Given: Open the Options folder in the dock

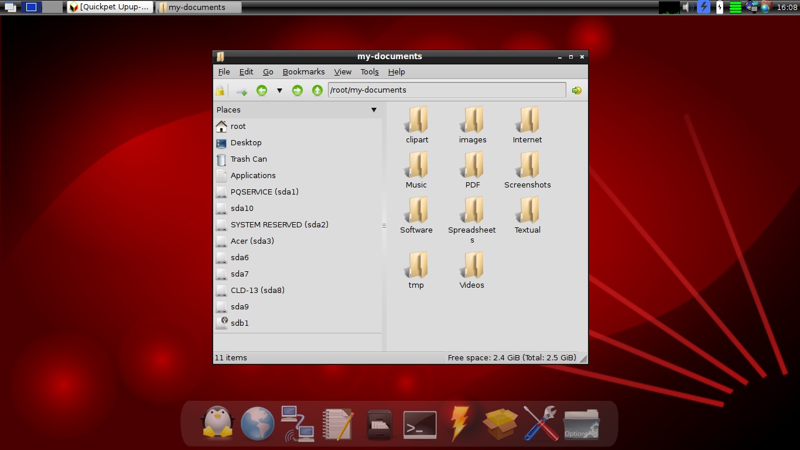Looking at the screenshot, I should pos(581,424).
